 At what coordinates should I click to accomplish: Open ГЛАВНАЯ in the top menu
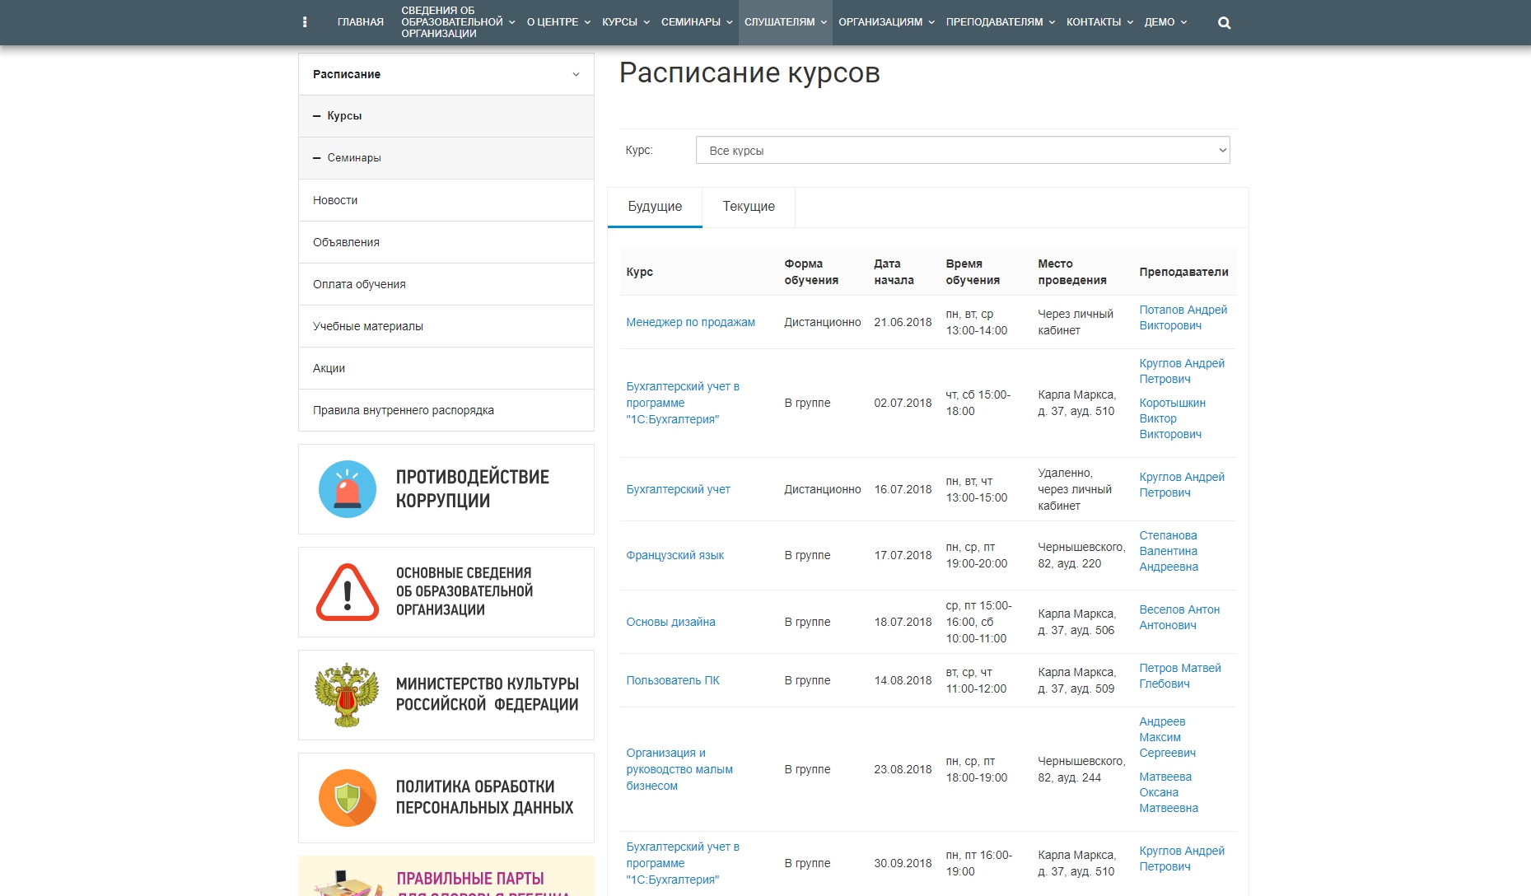click(360, 22)
